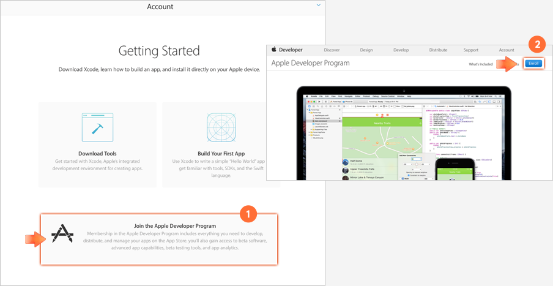Open the Distribute nav item
The image size is (553, 286).
click(438, 50)
